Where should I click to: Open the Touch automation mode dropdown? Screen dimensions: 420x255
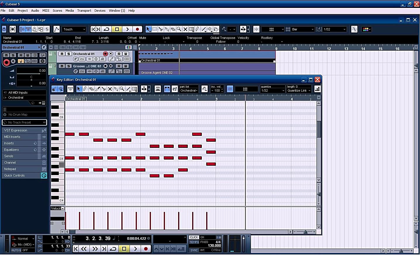[x=74, y=29]
